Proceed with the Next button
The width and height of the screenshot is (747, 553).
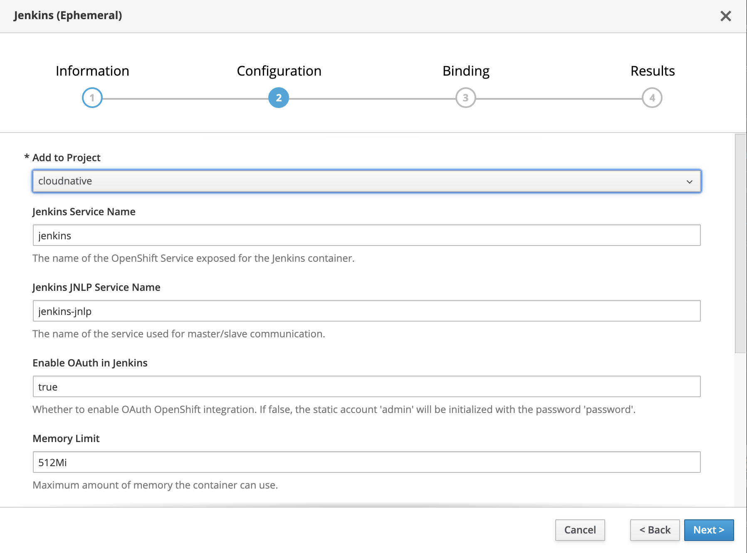709,530
